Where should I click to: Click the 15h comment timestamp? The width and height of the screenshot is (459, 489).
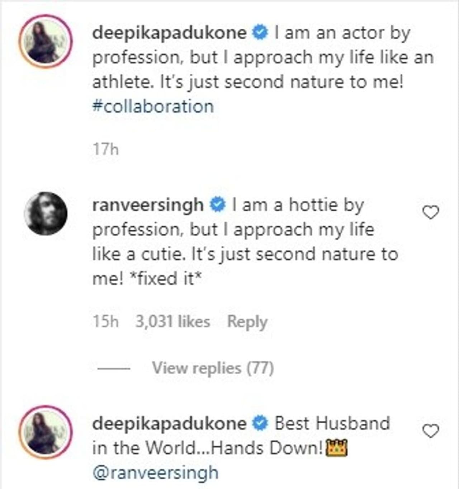[105, 321]
